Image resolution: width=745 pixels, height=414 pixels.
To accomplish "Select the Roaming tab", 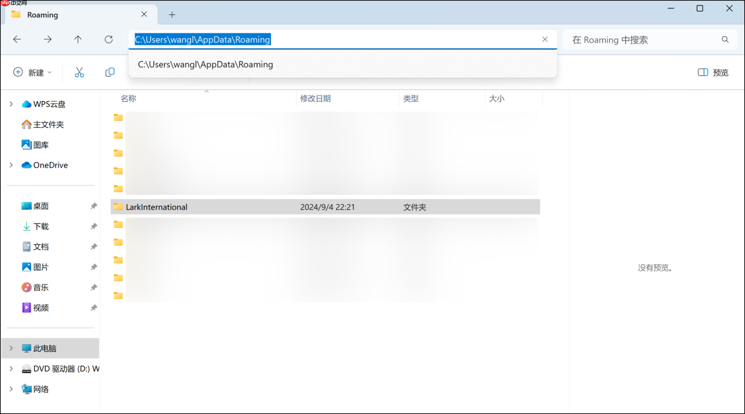I will click(43, 15).
